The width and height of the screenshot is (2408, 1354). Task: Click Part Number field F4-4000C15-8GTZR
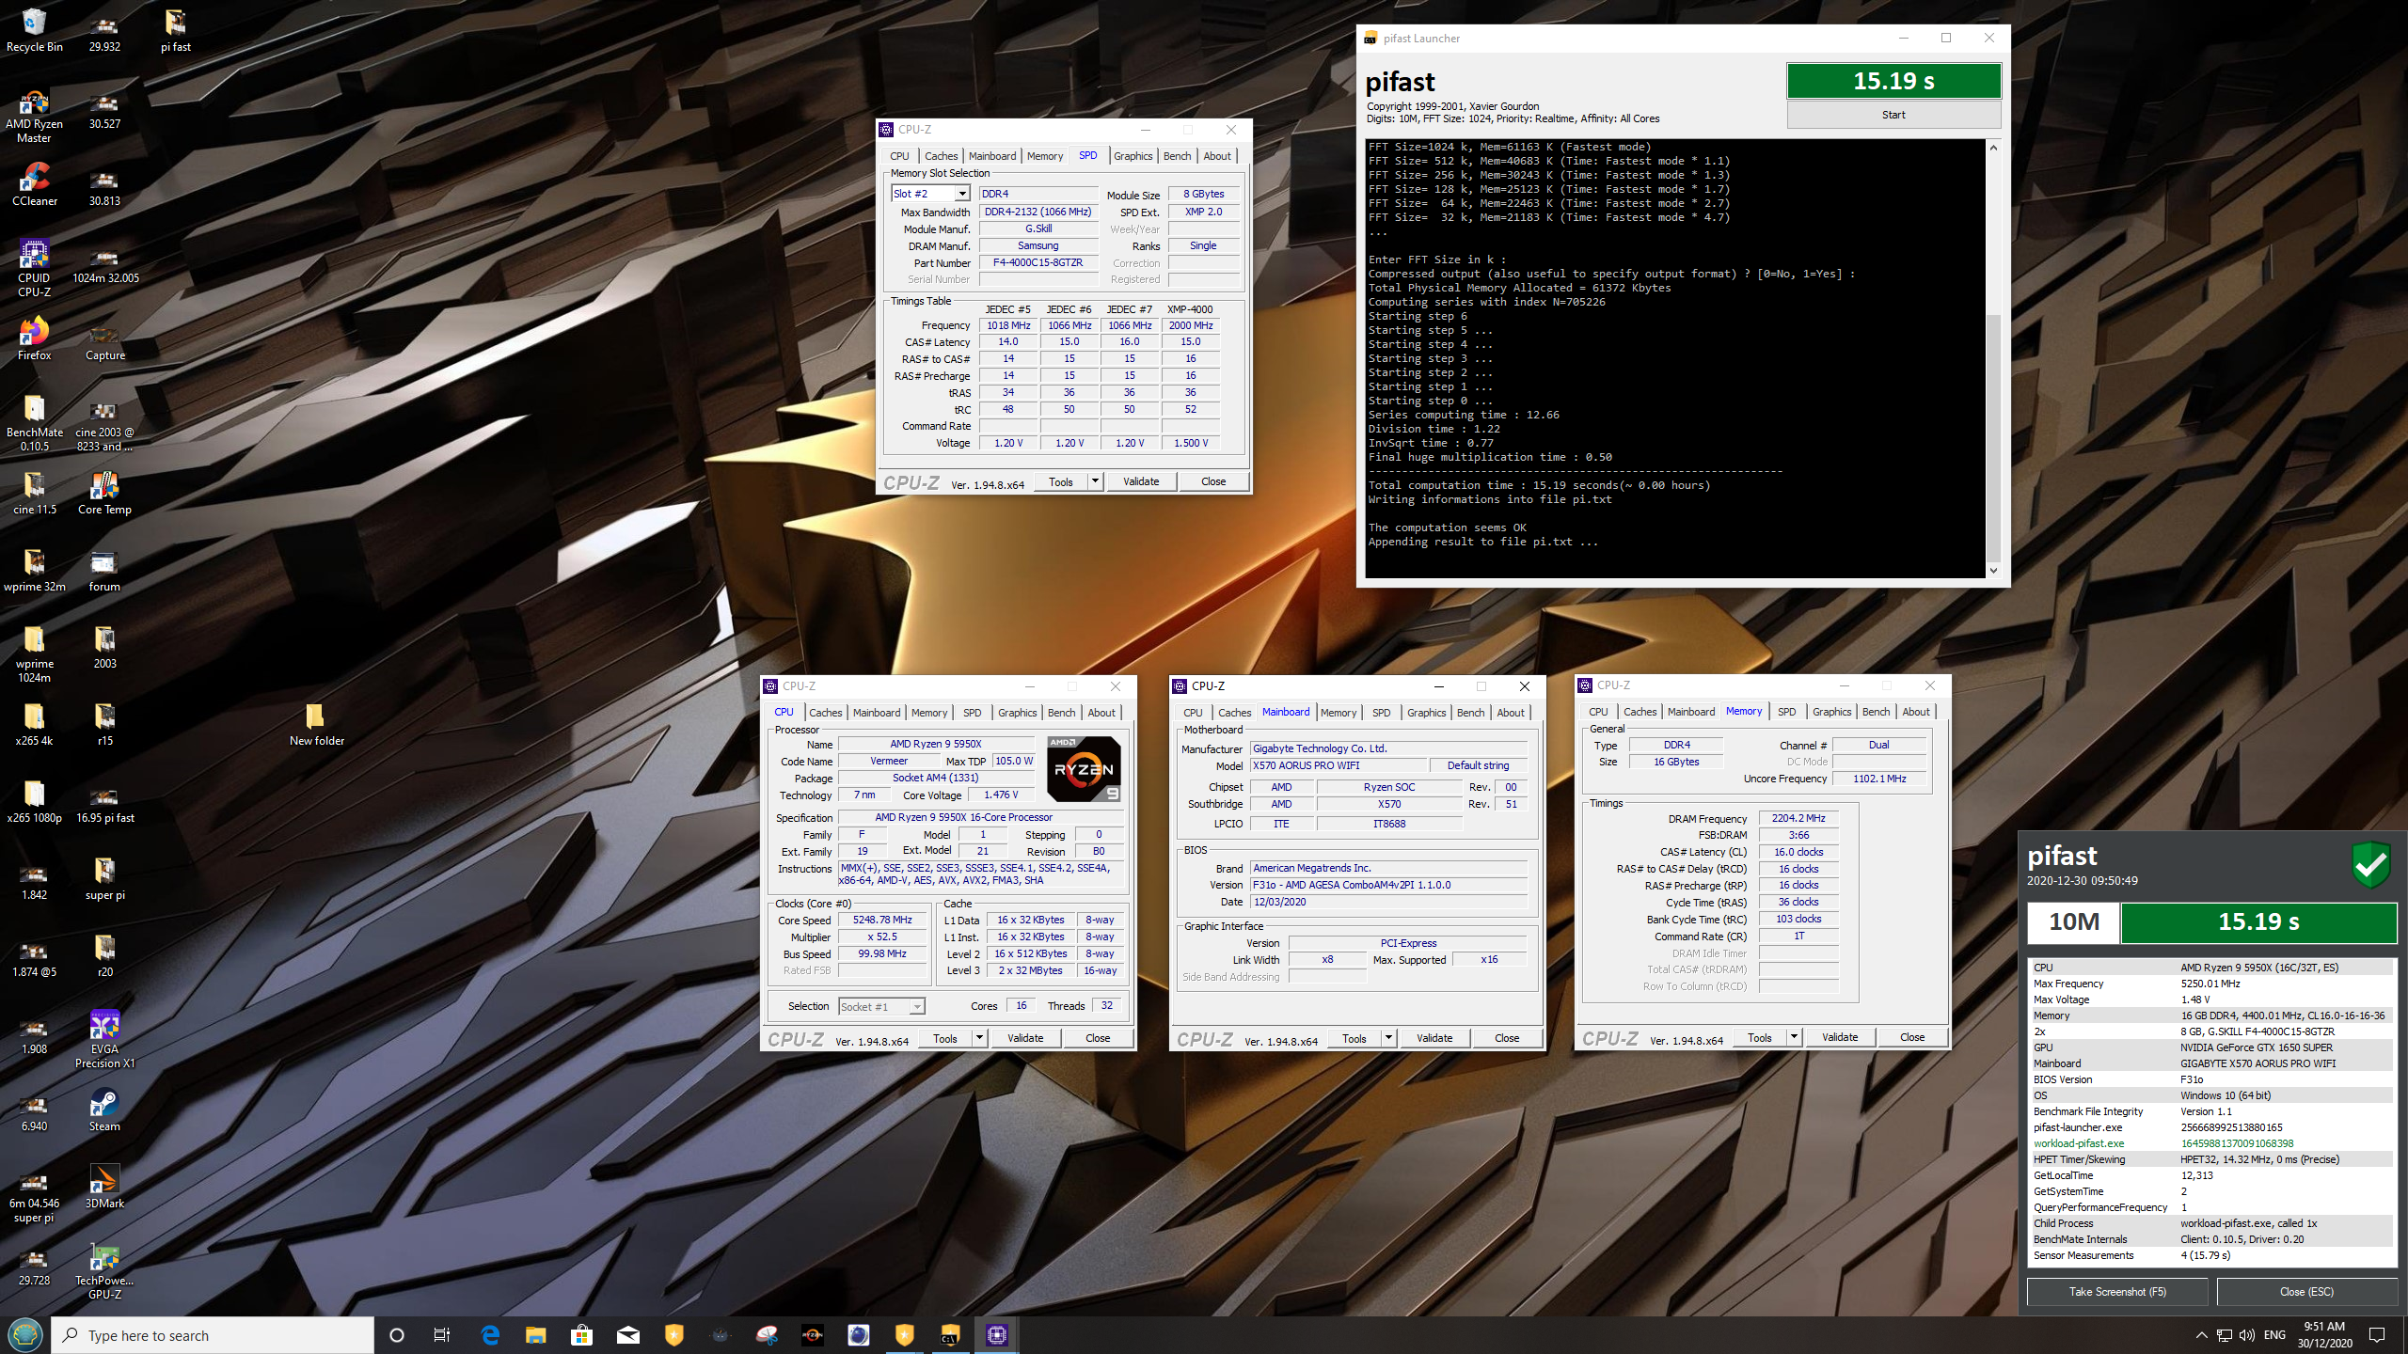tap(1038, 263)
